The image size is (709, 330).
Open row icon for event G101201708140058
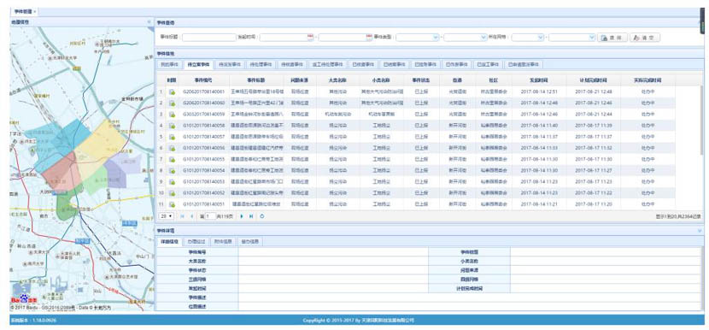click(172, 126)
